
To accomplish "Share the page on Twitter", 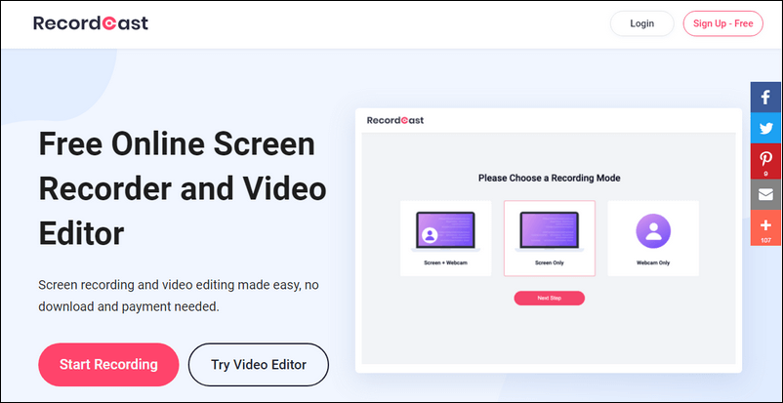I will tap(765, 129).
